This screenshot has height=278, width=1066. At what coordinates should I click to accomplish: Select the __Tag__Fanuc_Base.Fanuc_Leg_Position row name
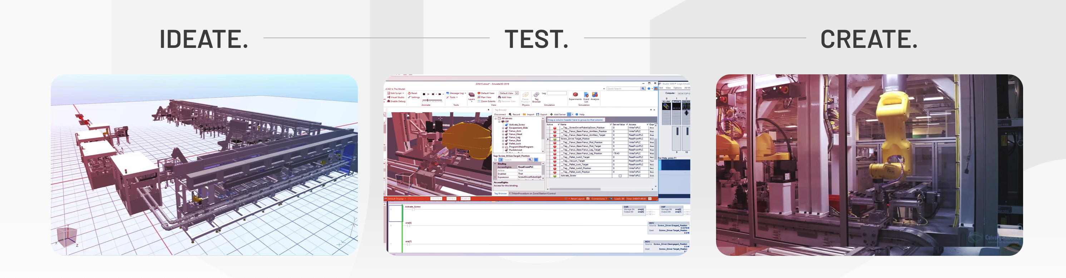pos(581,154)
